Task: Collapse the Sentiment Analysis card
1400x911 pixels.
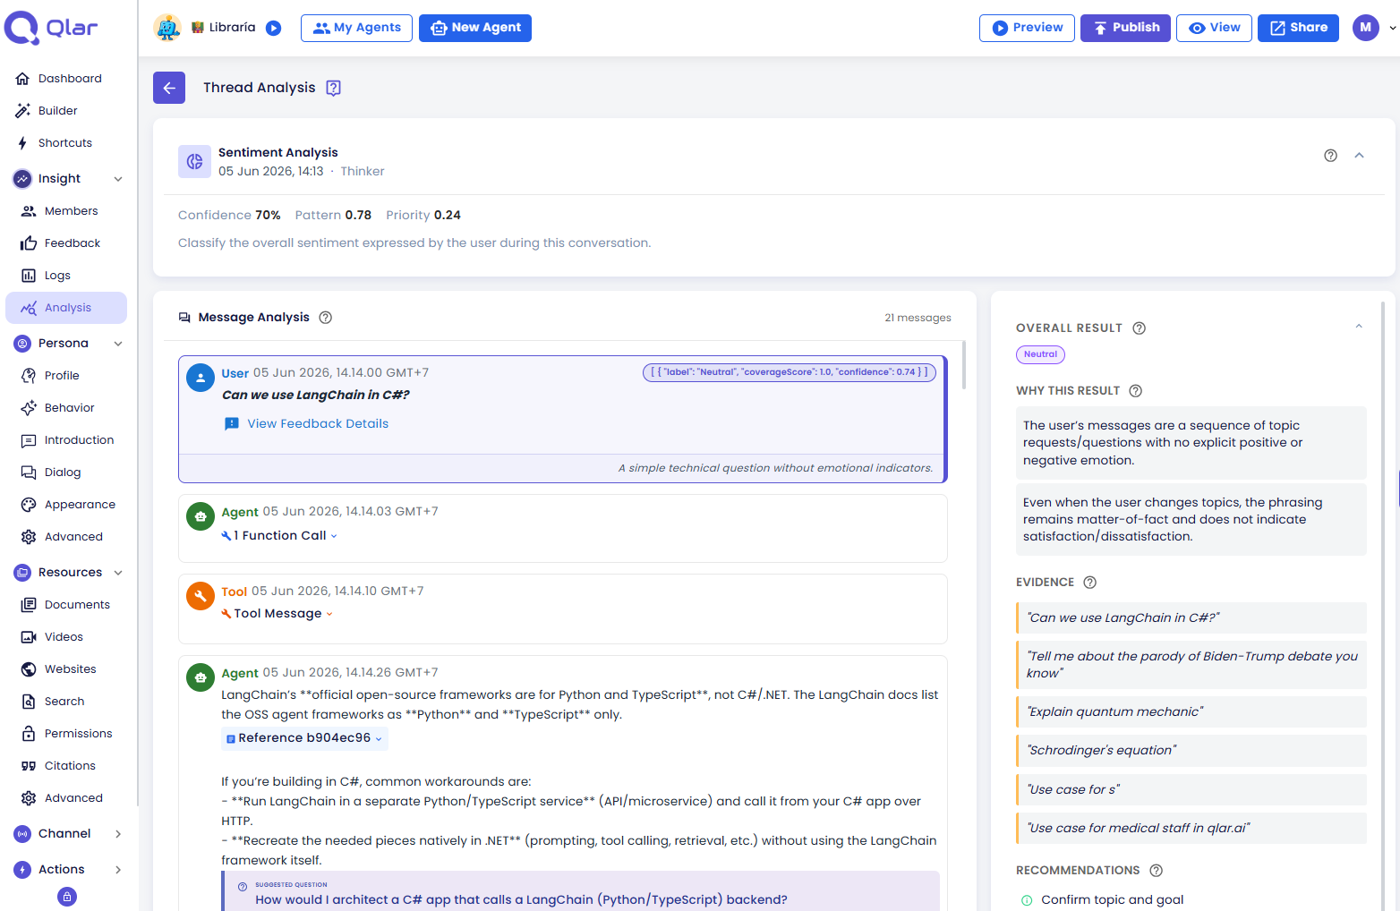Action: pyautogui.click(x=1359, y=156)
